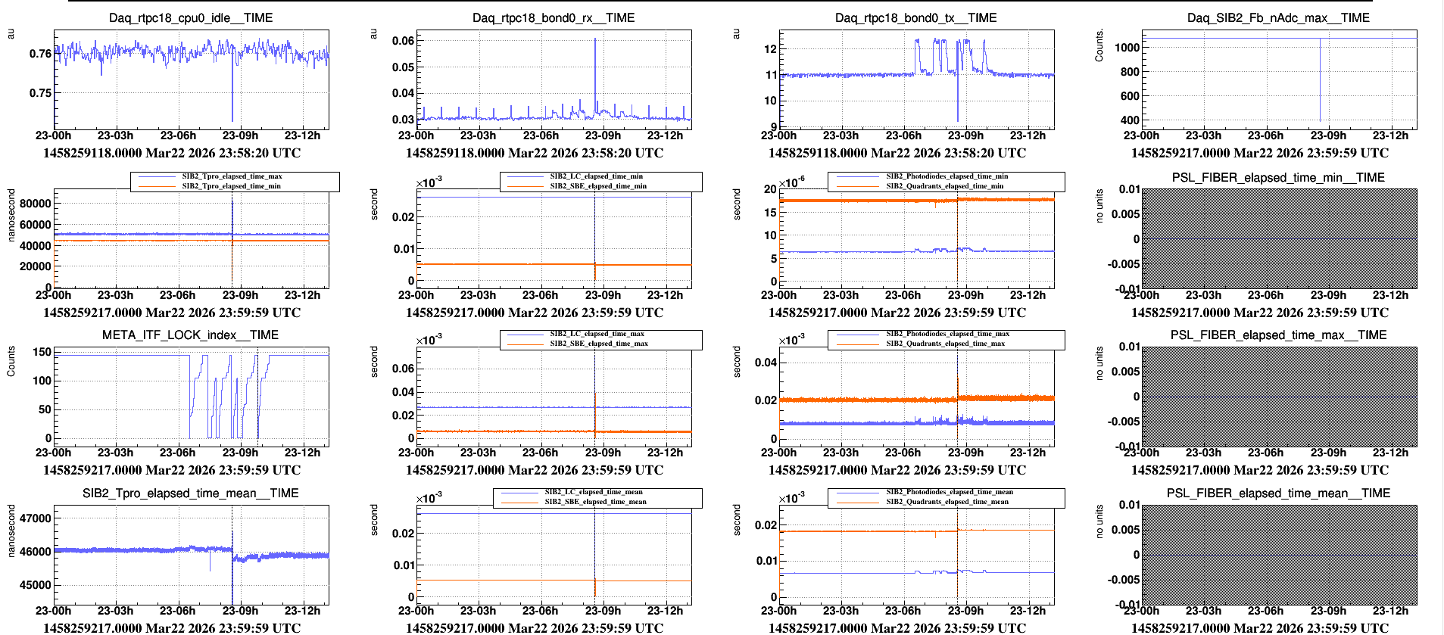Click the timestamp below the cpu0_idle plot

pyautogui.click(x=172, y=153)
